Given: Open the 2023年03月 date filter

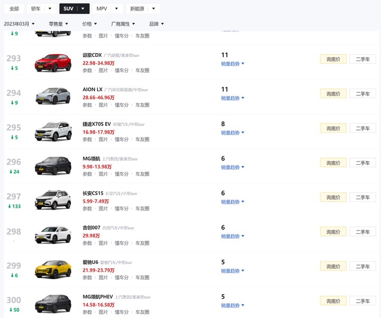Looking at the screenshot, I should [19, 24].
